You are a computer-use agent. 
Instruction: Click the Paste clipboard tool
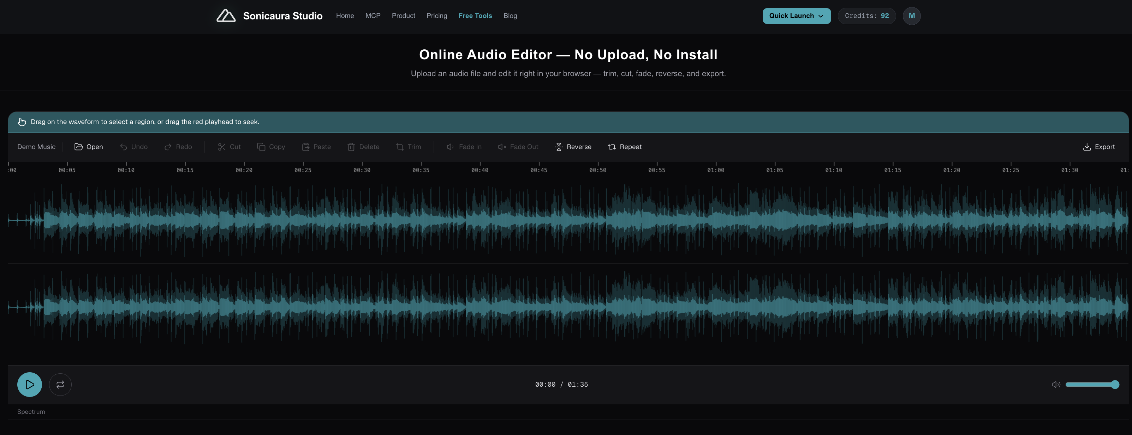316,147
